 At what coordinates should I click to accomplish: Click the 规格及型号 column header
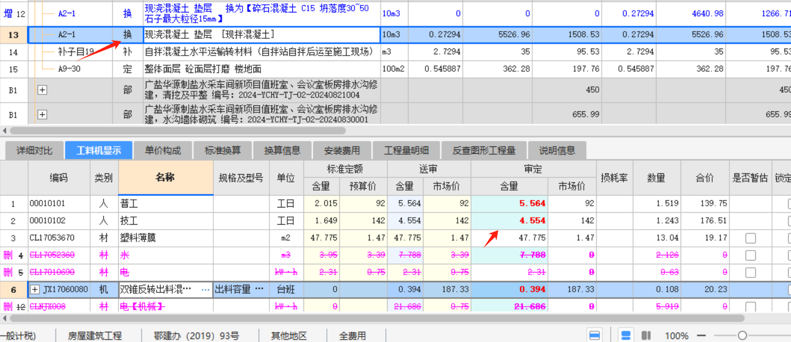(x=241, y=178)
